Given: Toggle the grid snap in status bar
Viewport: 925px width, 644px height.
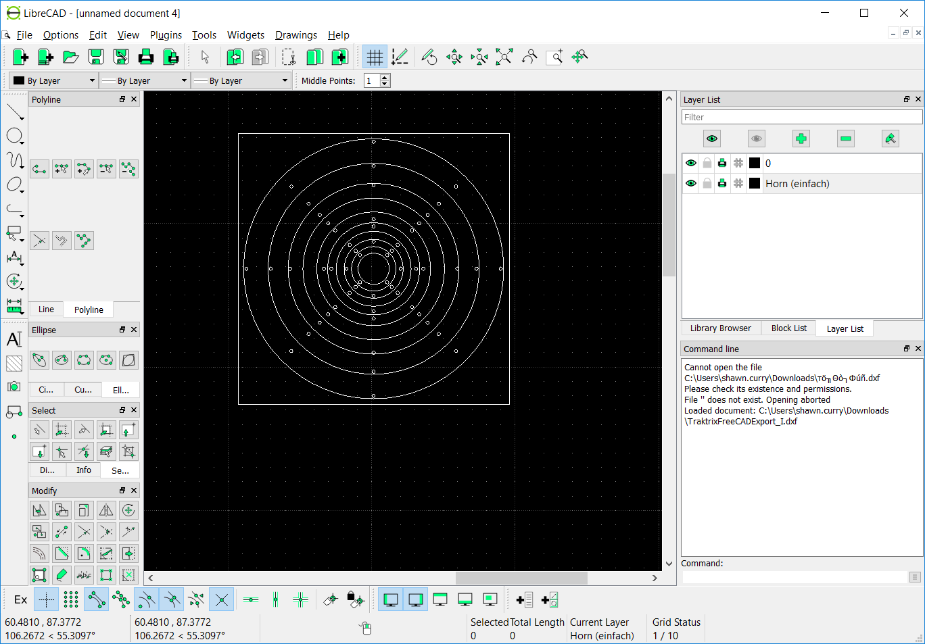Looking at the screenshot, I should pos(70,599).
